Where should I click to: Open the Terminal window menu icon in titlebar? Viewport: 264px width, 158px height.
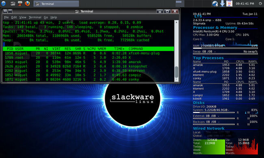coord(5,11)
